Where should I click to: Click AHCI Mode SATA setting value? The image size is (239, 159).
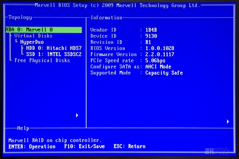(x=158, y=67)
